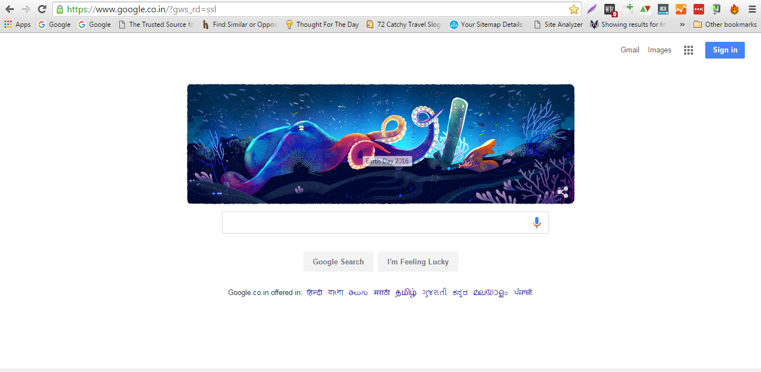Click the purple feather extension icon
Image resolution: width=761 pixels, height=372 pixels.
click(x=592, y=9)
